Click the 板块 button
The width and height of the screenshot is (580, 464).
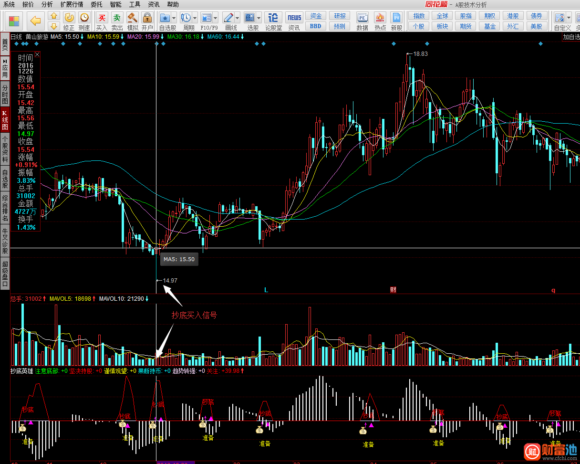[x=442, y=26]
